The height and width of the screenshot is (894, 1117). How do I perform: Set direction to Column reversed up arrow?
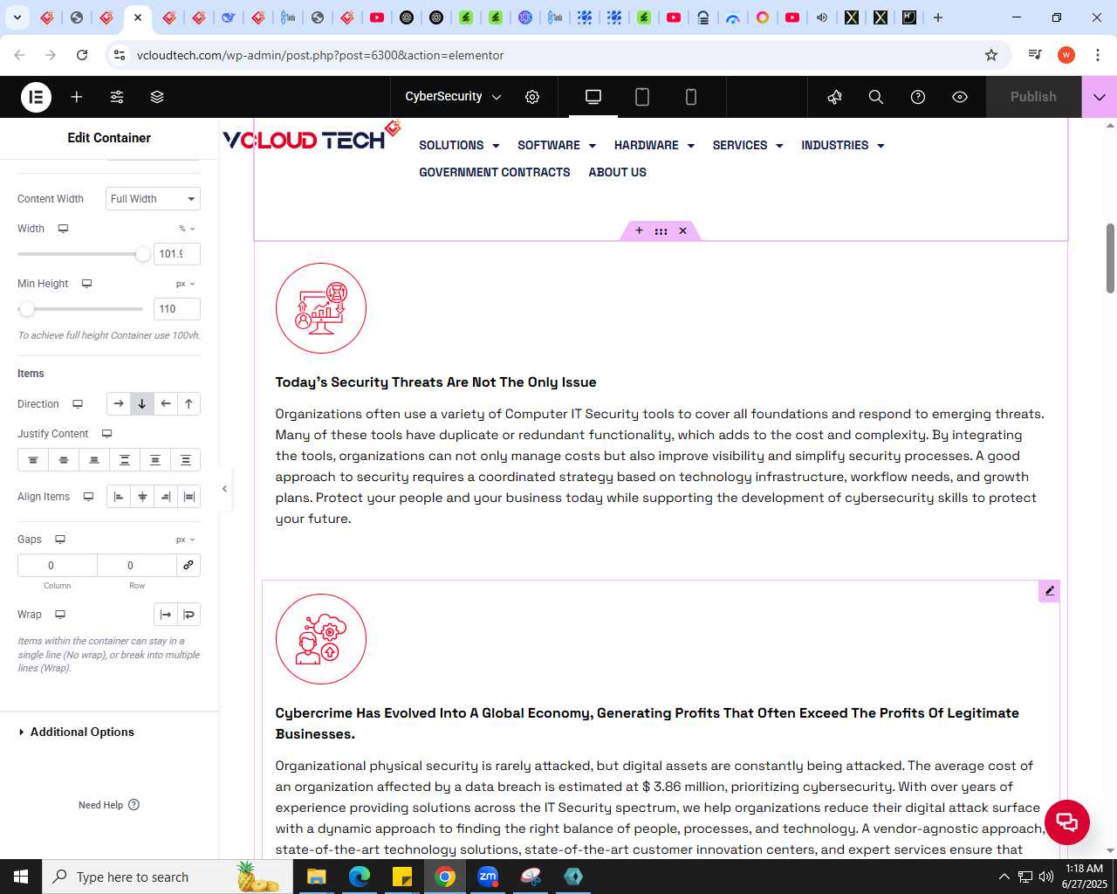188,404
